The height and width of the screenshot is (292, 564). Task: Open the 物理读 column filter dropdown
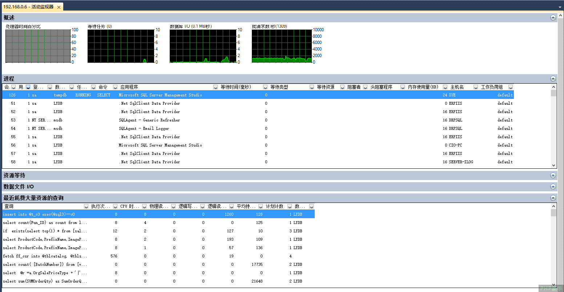coord(173,207)
